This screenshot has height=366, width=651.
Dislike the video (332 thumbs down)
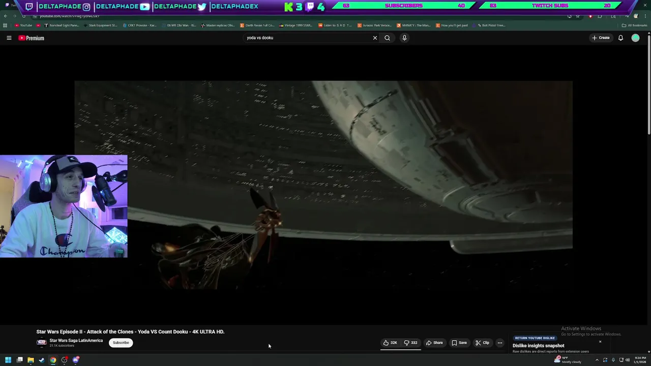(410, 343)
